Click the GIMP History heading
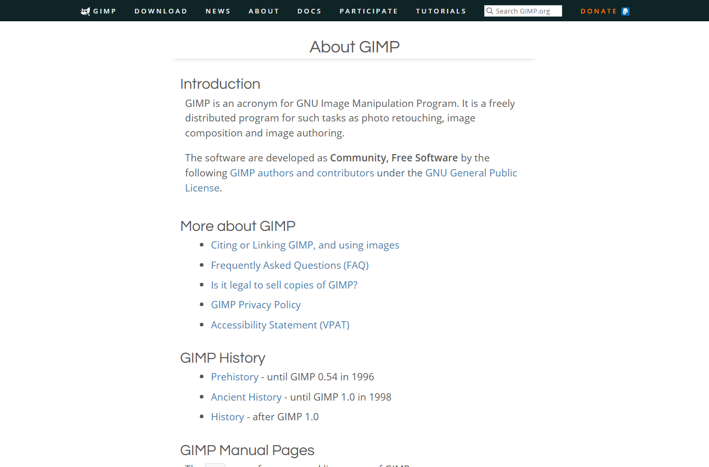 [223, 358]
